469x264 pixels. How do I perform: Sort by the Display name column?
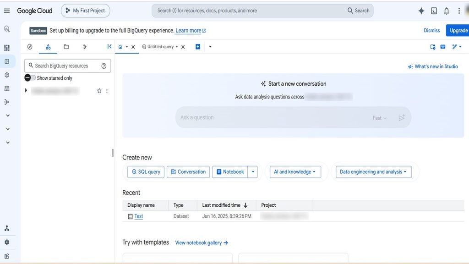pos(141,205)
